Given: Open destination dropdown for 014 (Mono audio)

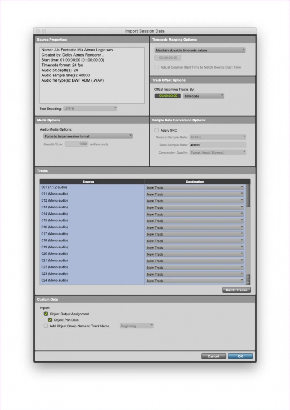Looking at the screenshot, I should (x=195, y=214).
